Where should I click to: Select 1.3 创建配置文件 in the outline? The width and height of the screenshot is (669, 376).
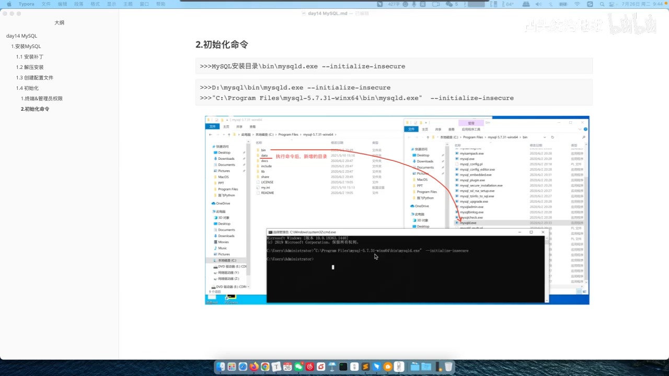pos(34,78)
